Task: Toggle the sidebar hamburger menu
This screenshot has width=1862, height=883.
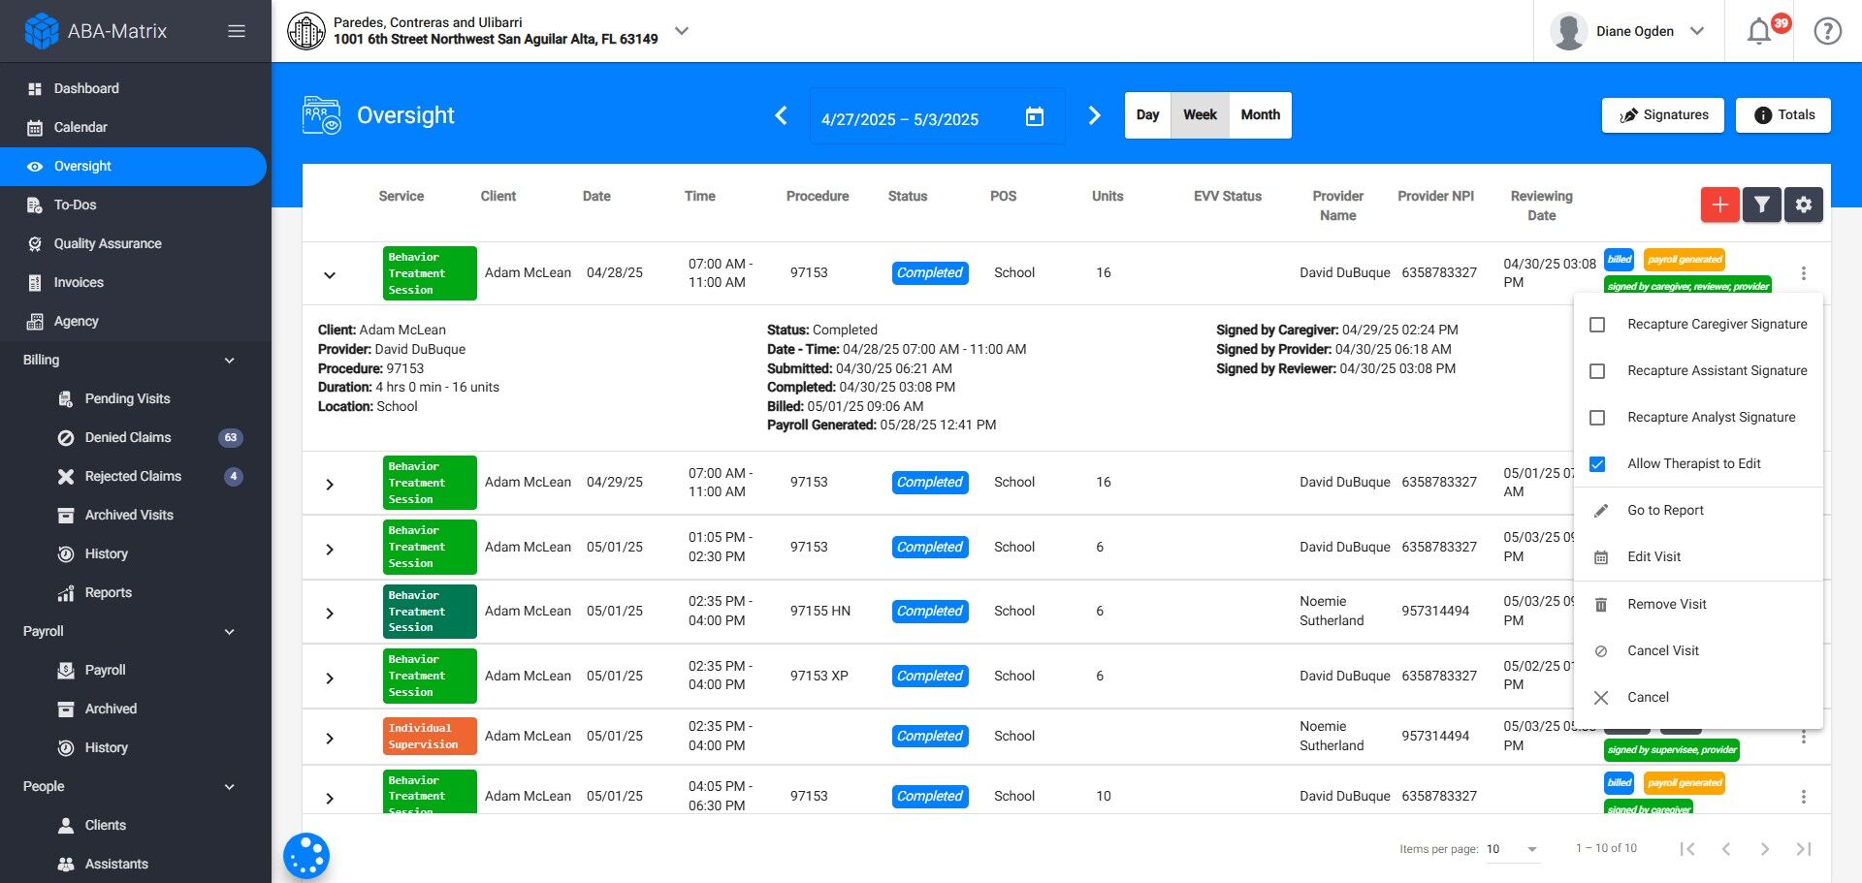Action: pyautogui.click(x=236, y=31)
